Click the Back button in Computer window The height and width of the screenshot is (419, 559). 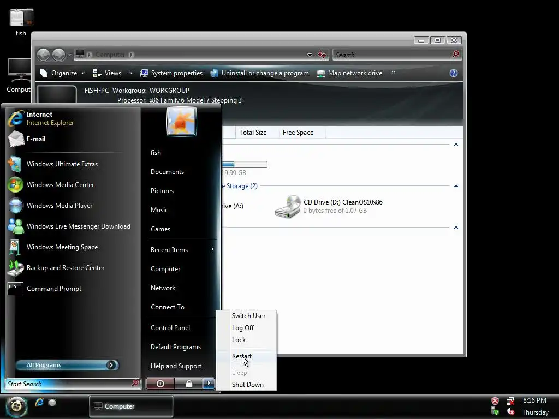point(44,55)
